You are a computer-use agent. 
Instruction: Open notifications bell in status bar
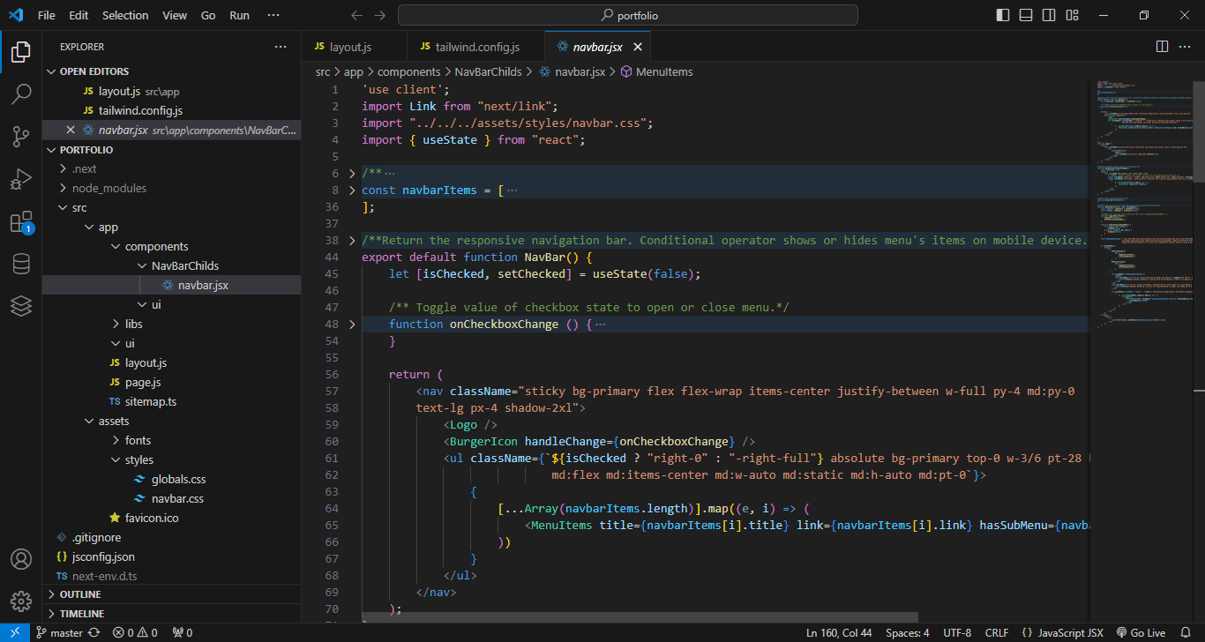pos(1186,632)
